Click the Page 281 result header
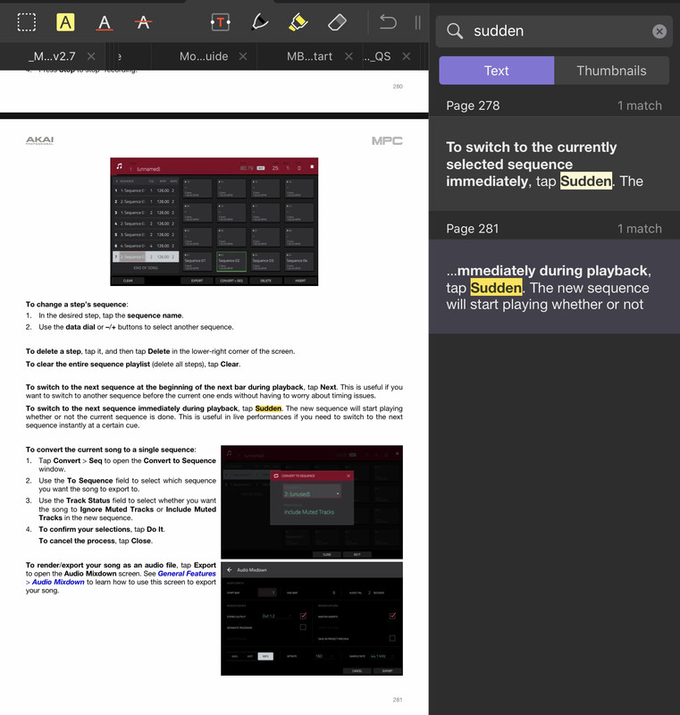Viewport: 680px width, 715px height. pos(554,229)
